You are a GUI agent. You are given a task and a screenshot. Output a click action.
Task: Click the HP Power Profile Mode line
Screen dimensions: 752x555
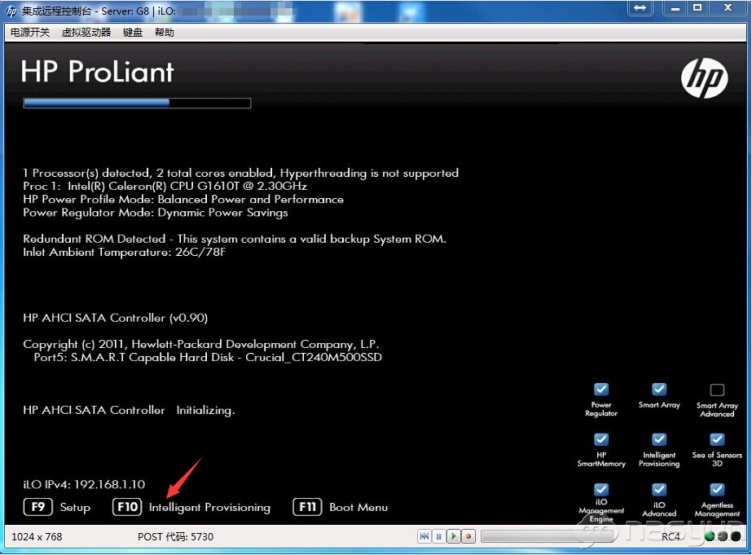[183, 200]
